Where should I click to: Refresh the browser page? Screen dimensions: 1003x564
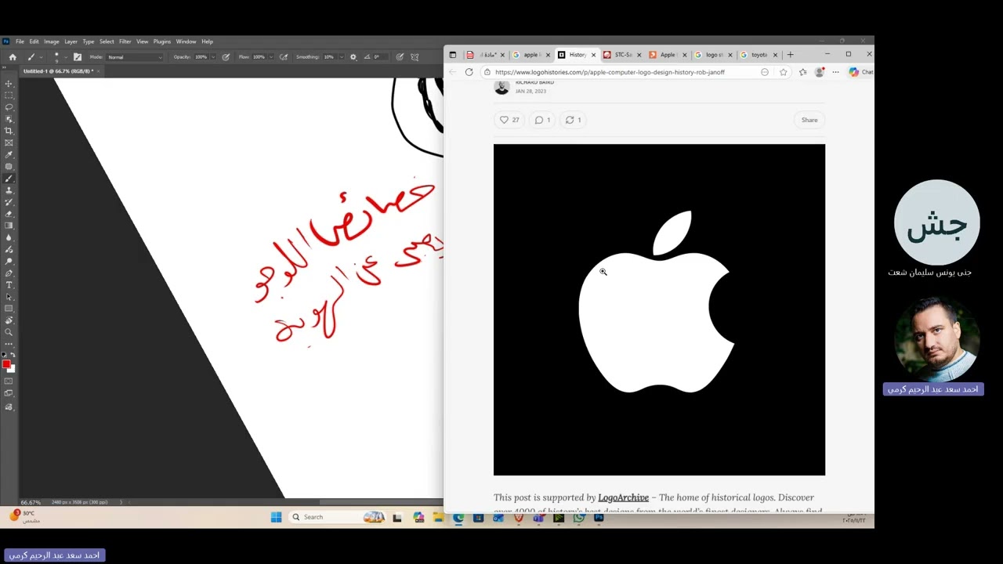[469, 72]
